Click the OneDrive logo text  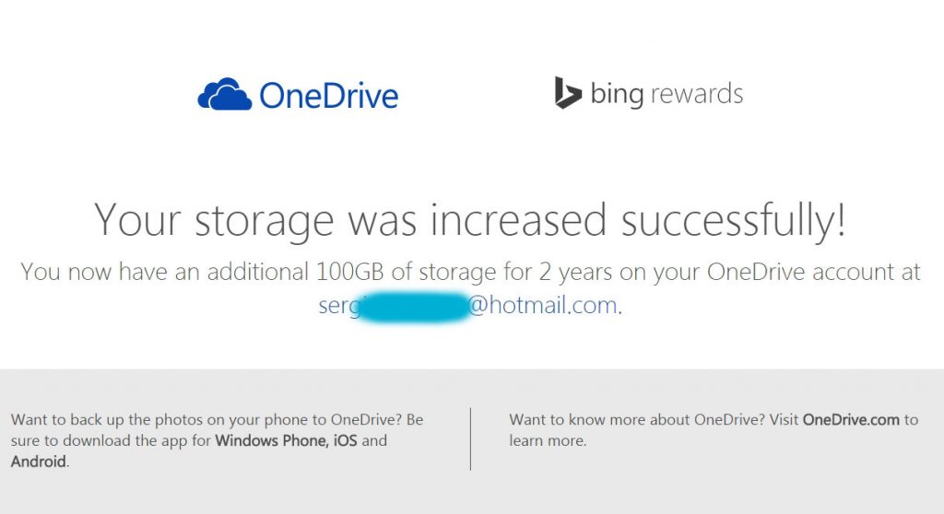coord(328,95)
